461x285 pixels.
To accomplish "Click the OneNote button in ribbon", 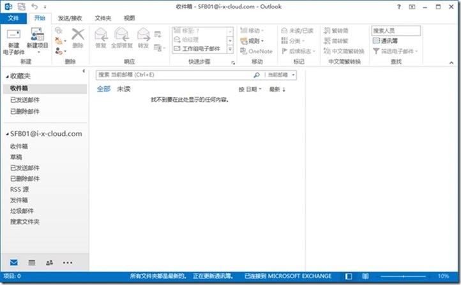I will 256,51.
